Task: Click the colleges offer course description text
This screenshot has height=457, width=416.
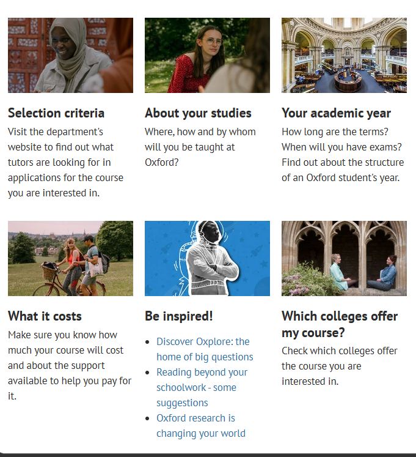Action: pyautogui.click(x=339, y=366)
